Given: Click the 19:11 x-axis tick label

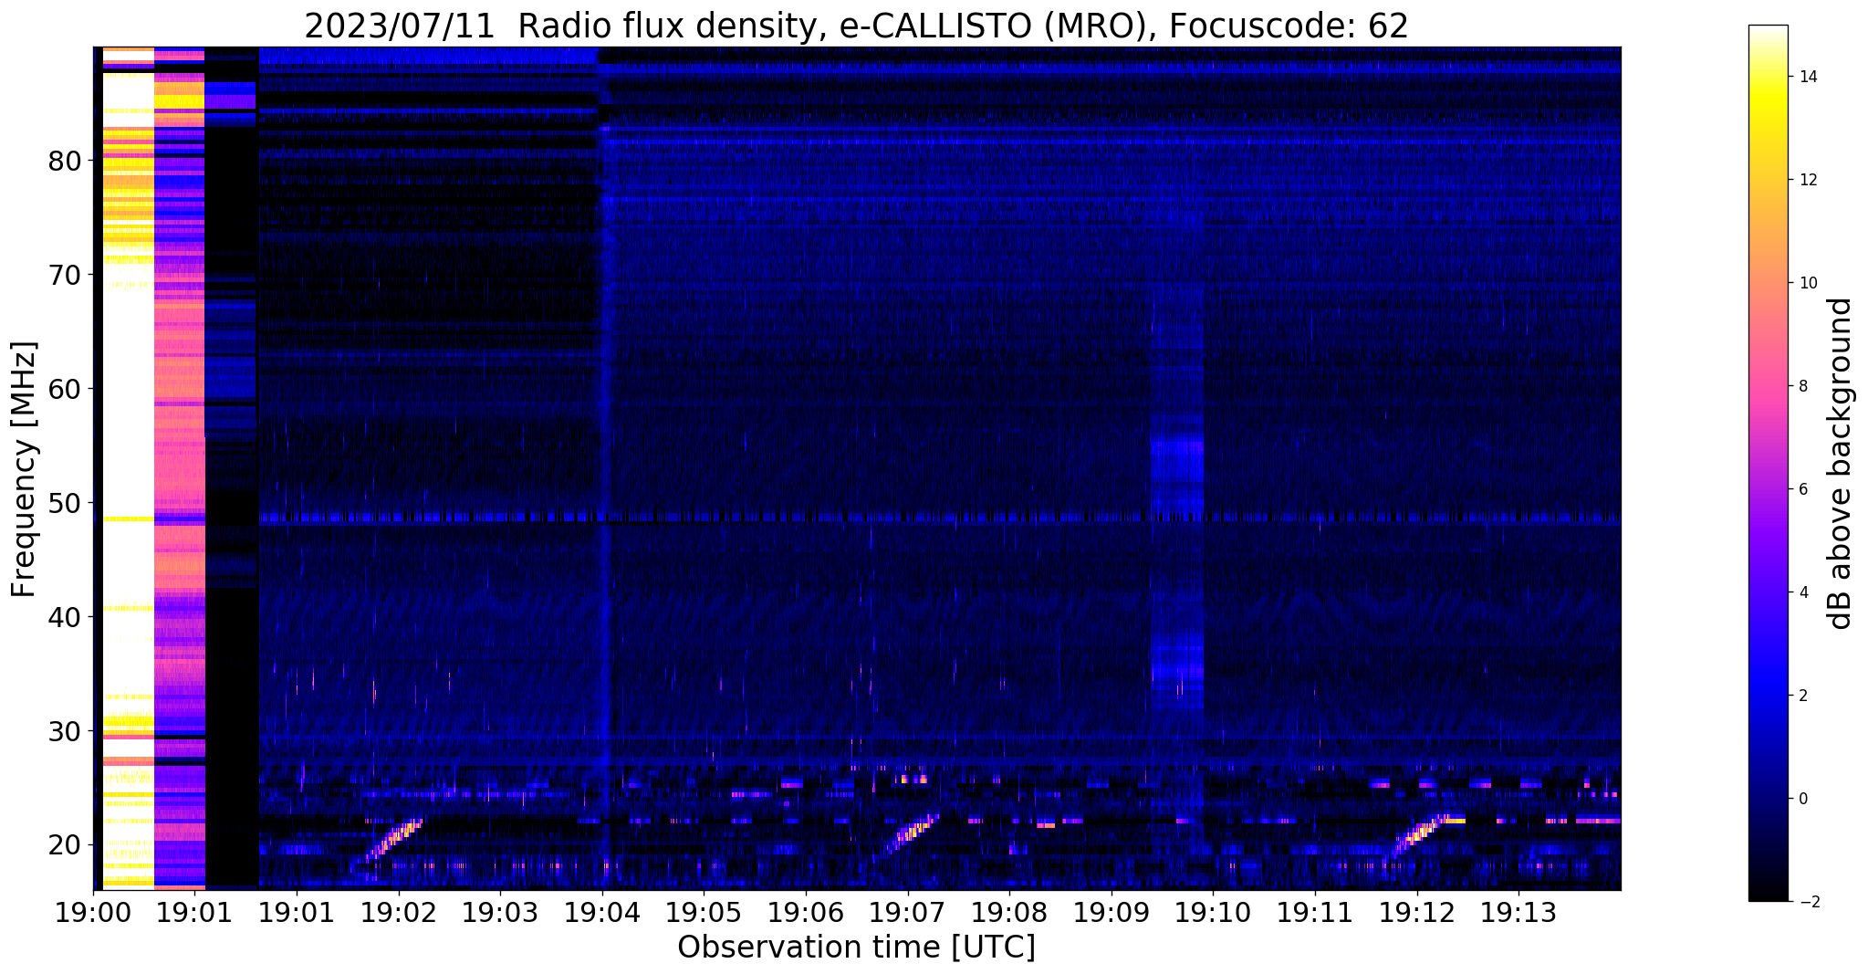Looking at the screenshot, I should pos(1315,913).
